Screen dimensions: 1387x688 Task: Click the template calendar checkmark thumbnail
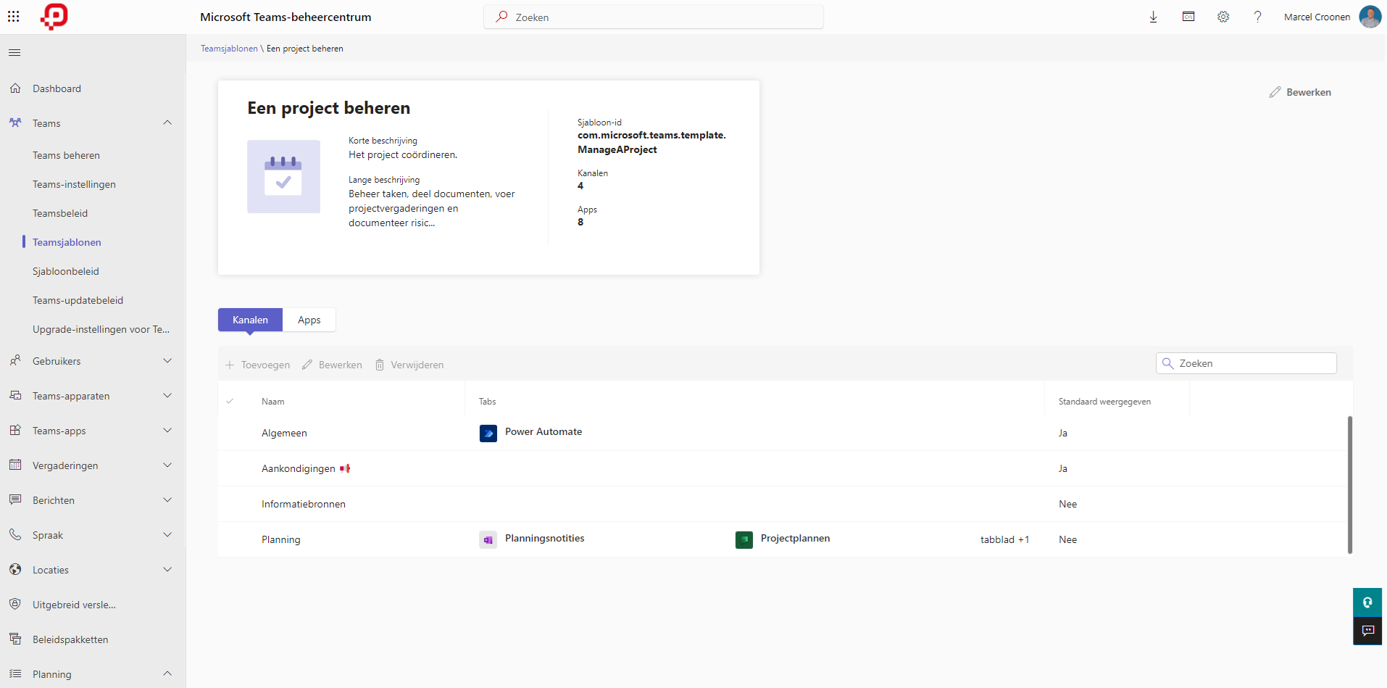283,177
